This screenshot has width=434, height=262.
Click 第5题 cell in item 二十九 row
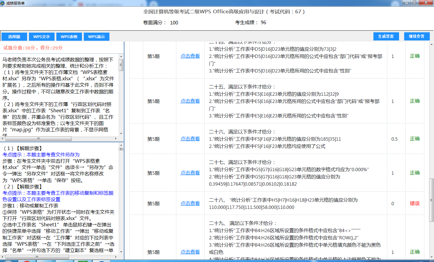point(153,252)
